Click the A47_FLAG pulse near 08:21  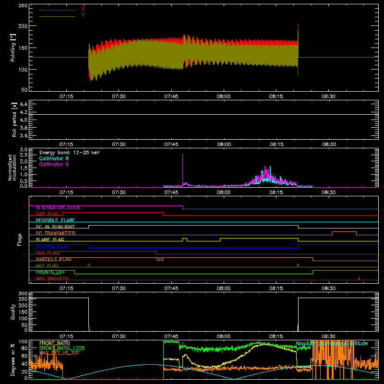point(298,265)
